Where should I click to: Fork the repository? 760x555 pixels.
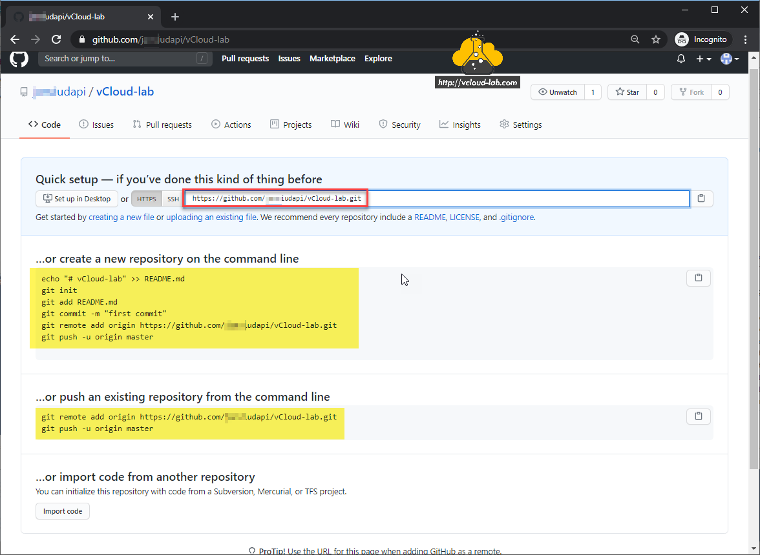coord(691,92)
